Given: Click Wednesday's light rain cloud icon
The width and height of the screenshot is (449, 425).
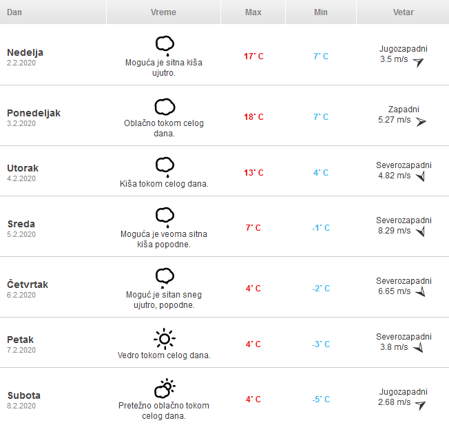Looking at the screenshot, I should click(164, 216).
